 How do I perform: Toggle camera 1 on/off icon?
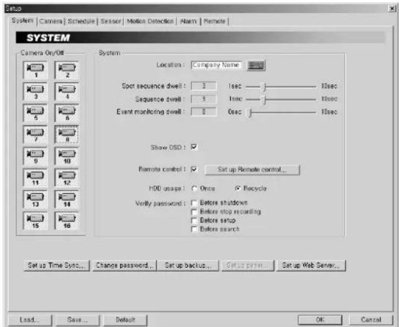(36, 70)
